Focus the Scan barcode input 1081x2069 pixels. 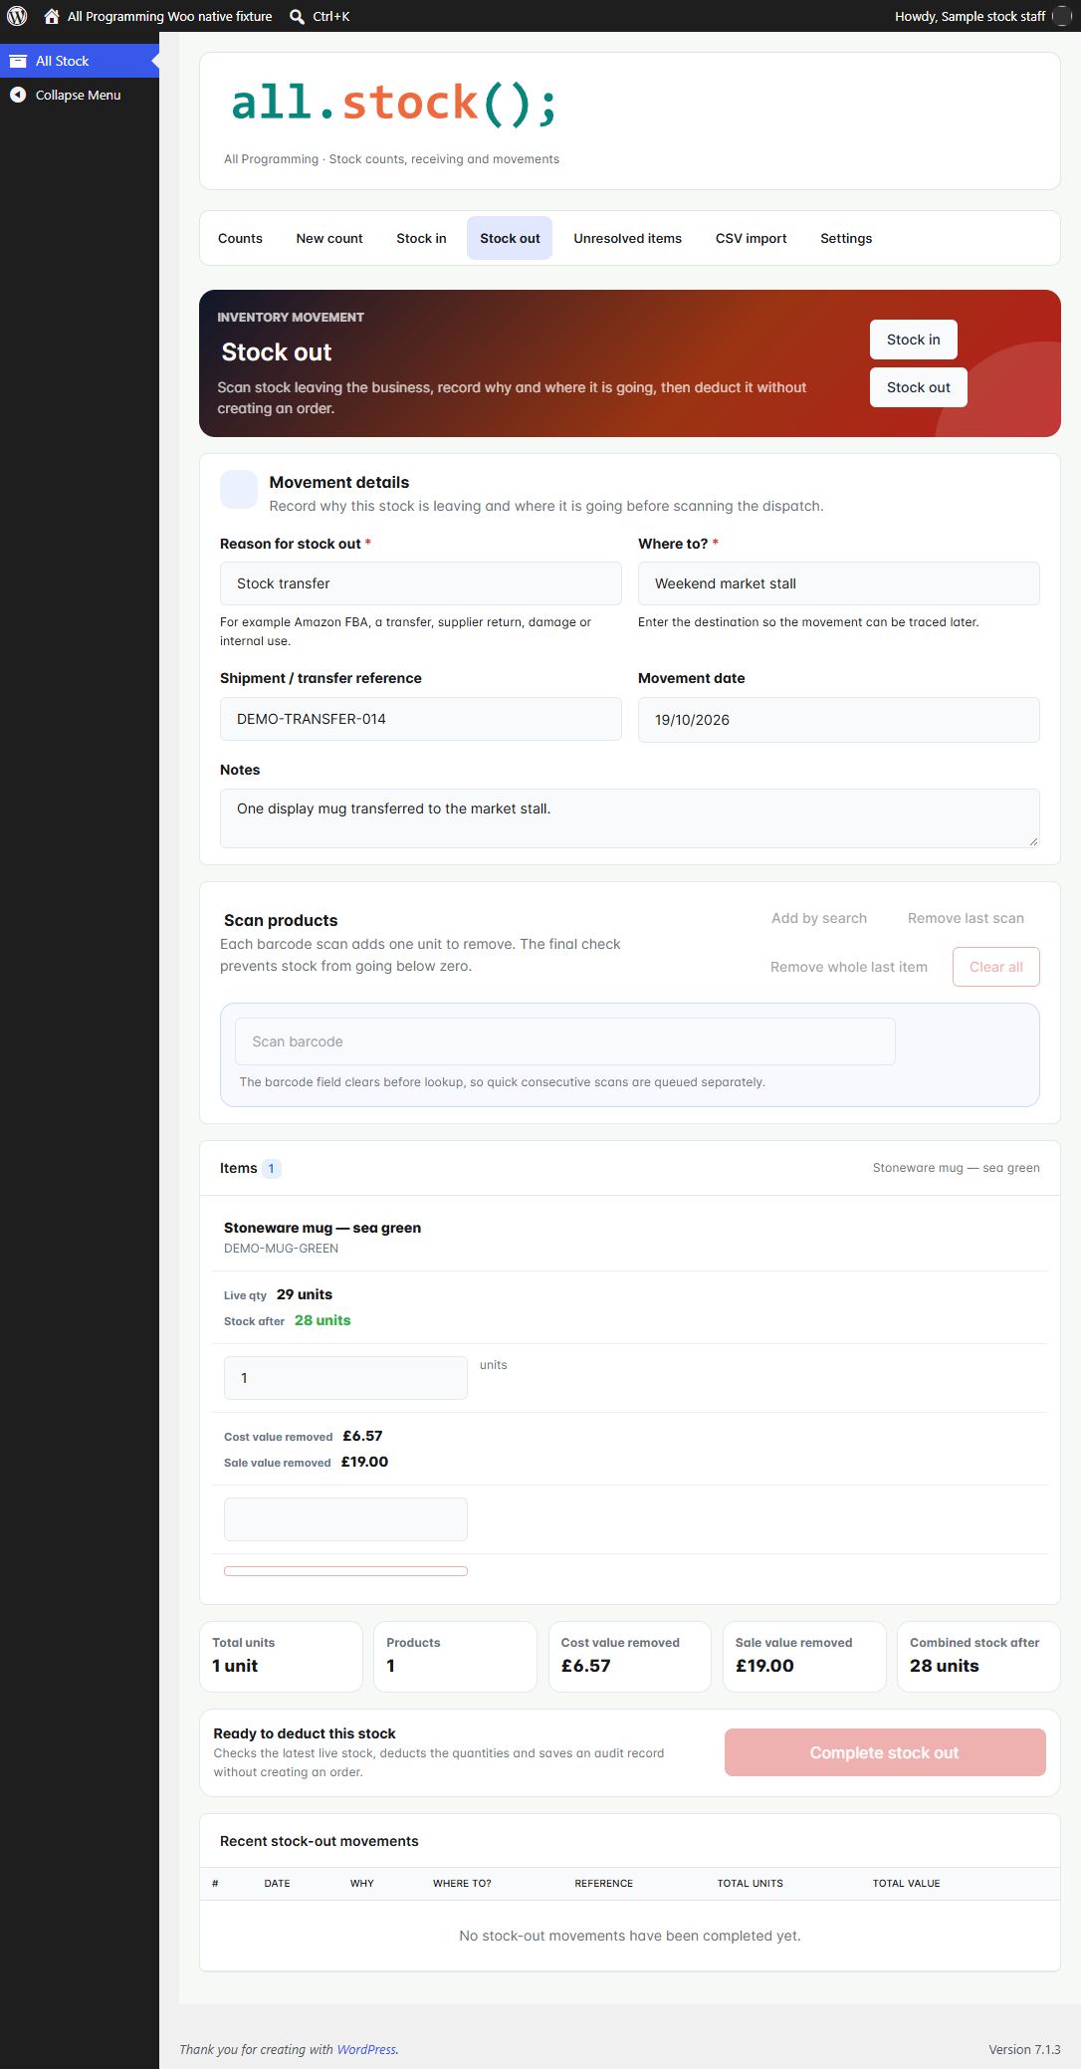(x=564, y=1041)
